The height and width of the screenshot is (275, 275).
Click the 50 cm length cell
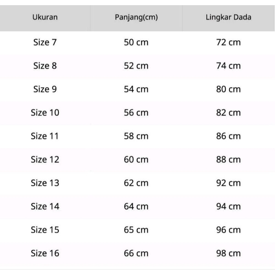(136, 43)
